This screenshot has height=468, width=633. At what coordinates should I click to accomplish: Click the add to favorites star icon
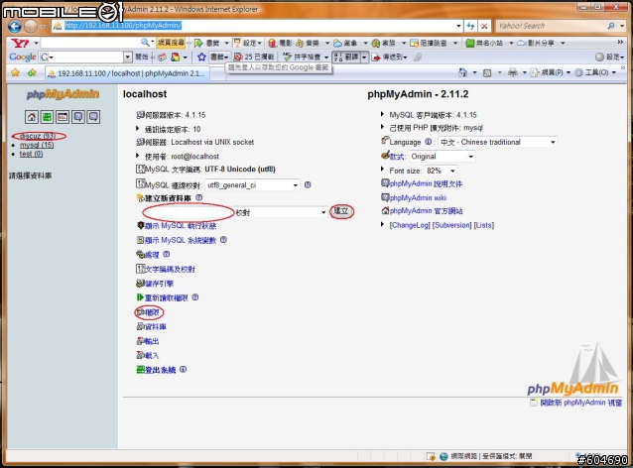[32, 72]
